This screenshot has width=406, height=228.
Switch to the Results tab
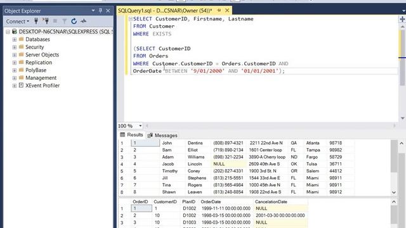pos(131,135)
